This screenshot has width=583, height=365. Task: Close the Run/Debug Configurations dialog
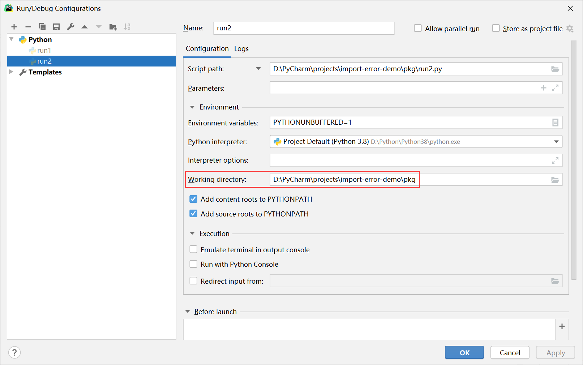pyautogui.click(x=570, y=8)
